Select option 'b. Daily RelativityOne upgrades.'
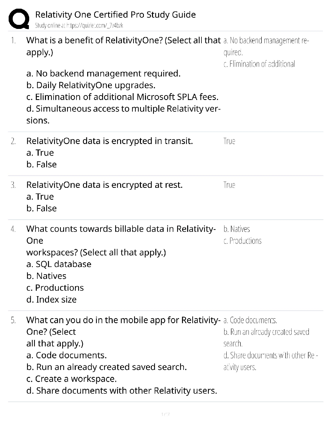The height and width of the screenshot is (428, 331). (x=91, y=85)
